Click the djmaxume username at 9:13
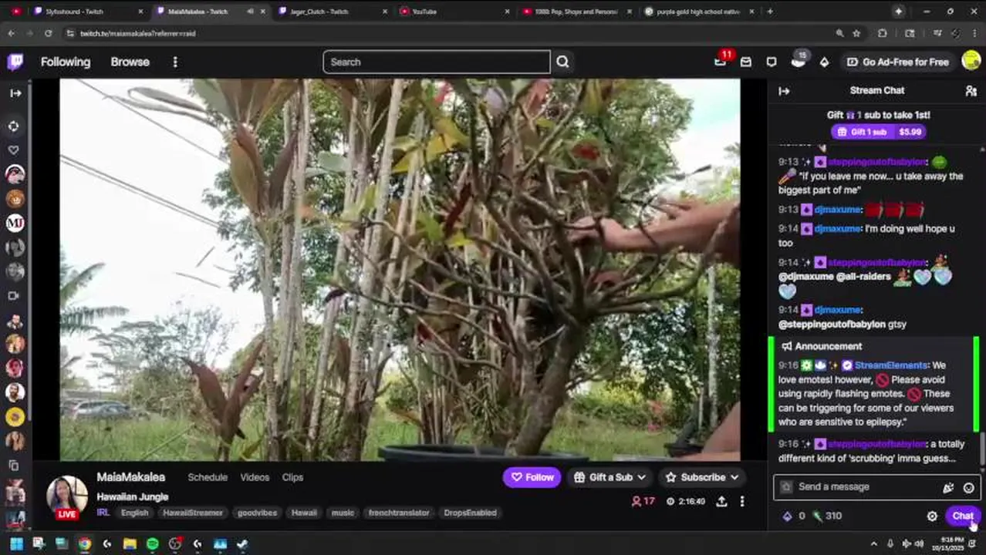Image resolution: width=986 pixels, height=555 pixels. pyautogui.click(x=837, y=210)
